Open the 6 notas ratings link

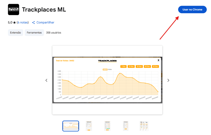pyautogui.click(x=23, y=22)
